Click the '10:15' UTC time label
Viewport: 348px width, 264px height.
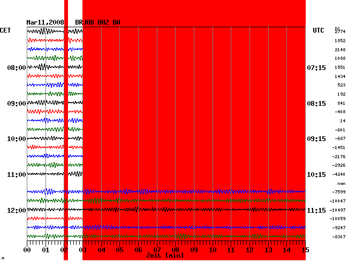316,175
